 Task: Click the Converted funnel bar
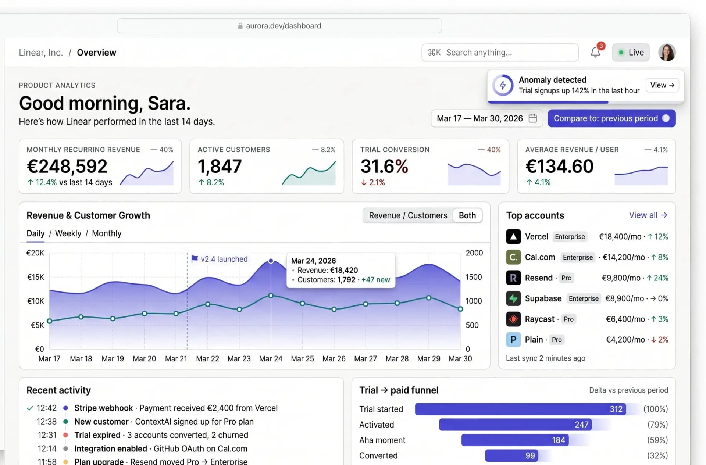point(512,455)
